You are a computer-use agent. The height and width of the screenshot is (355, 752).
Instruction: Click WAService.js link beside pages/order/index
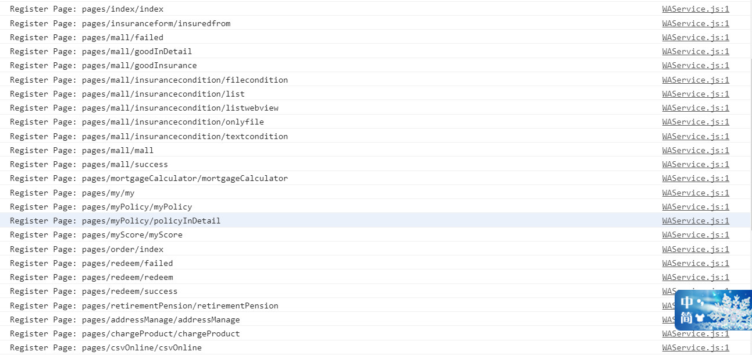tap(695, 250)
